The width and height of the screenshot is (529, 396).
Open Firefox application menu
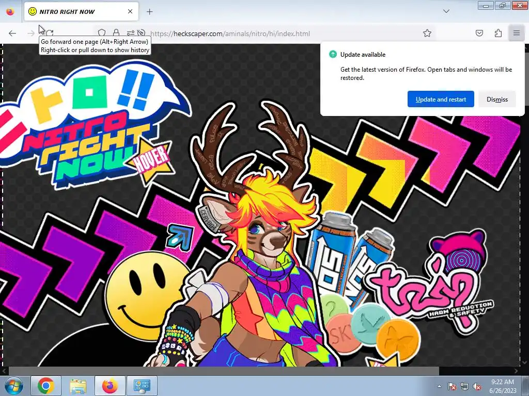point(517,33)
